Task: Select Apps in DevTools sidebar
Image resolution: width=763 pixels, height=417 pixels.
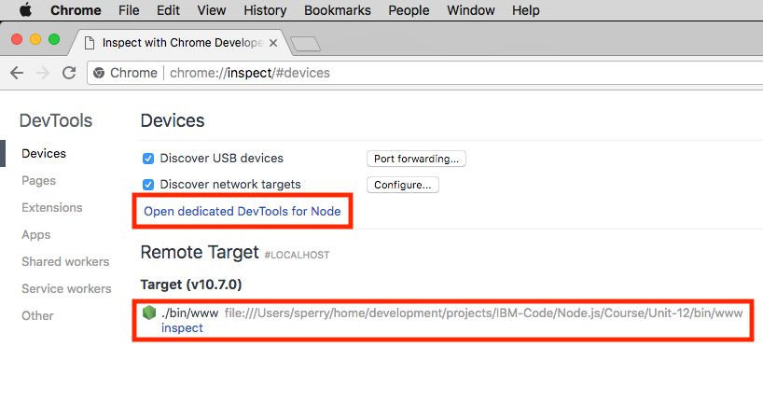Action: tap(36, 235)
